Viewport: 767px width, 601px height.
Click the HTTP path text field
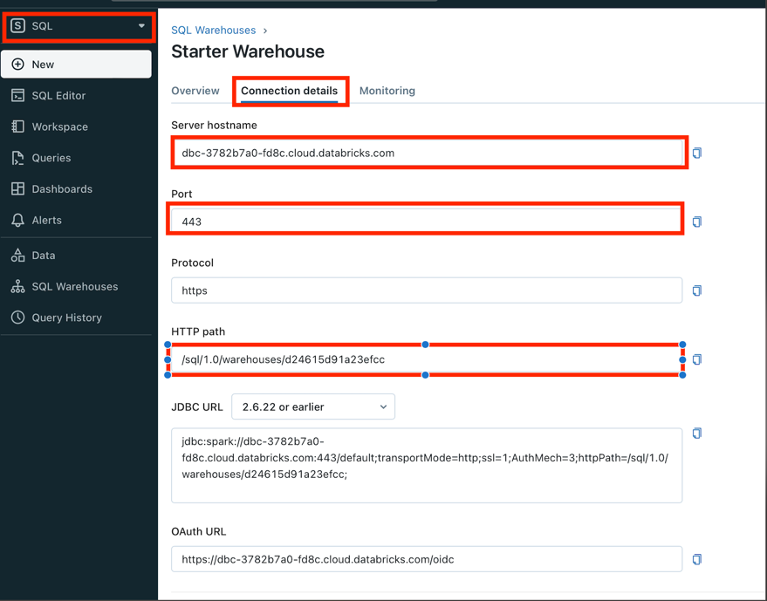[426, 359]
